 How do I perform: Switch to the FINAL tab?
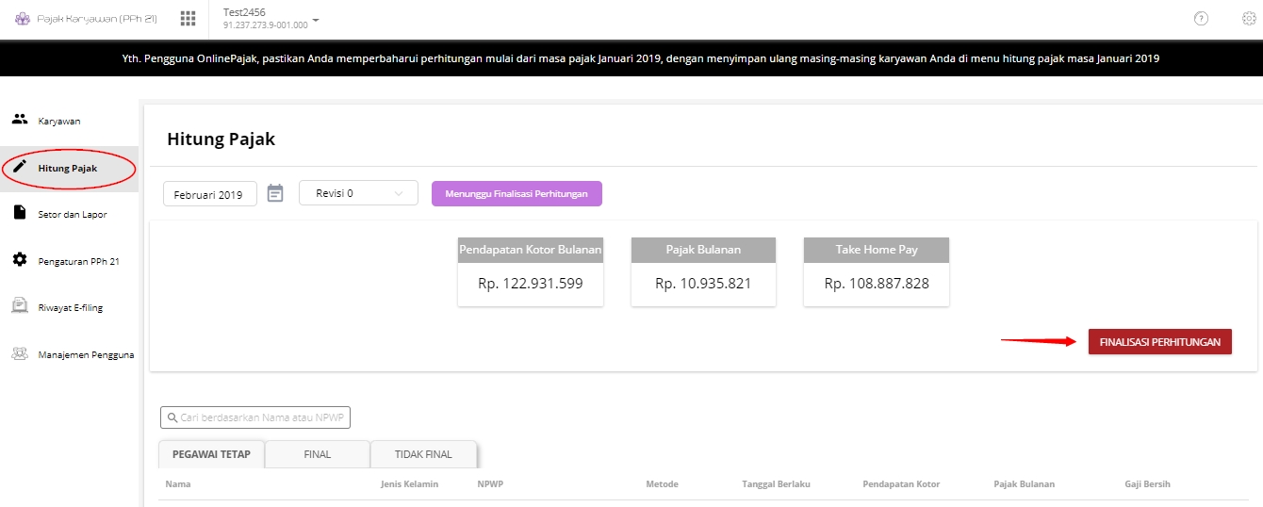pos(318,454)
